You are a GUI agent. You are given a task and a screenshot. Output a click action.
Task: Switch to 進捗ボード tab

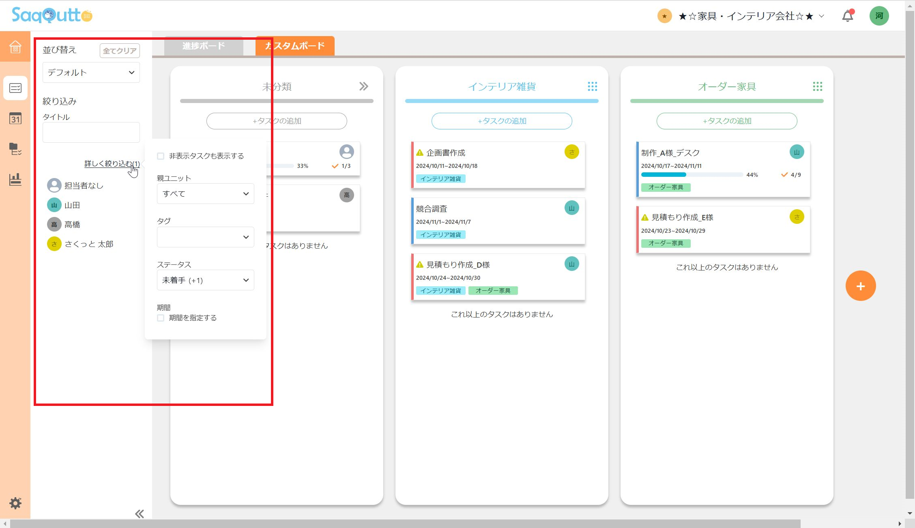tap(203, 46)
